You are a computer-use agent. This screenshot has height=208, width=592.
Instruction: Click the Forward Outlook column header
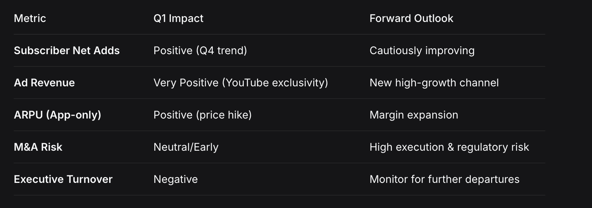[x=411, y=18]
